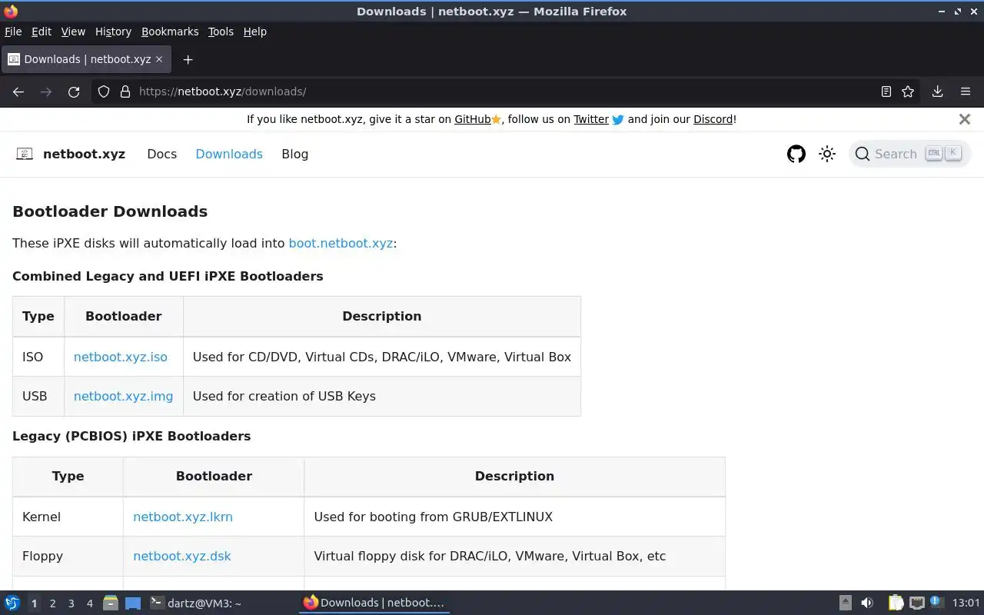This screenshot has width=984, height=615.
Task: Show desktop using the blue taskbar icon
Action: point(133,603)
